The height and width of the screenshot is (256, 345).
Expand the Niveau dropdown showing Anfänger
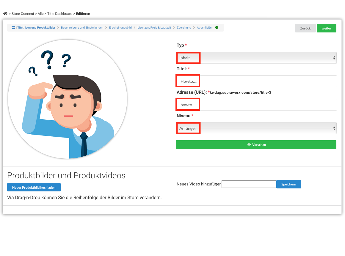(256, 128)
